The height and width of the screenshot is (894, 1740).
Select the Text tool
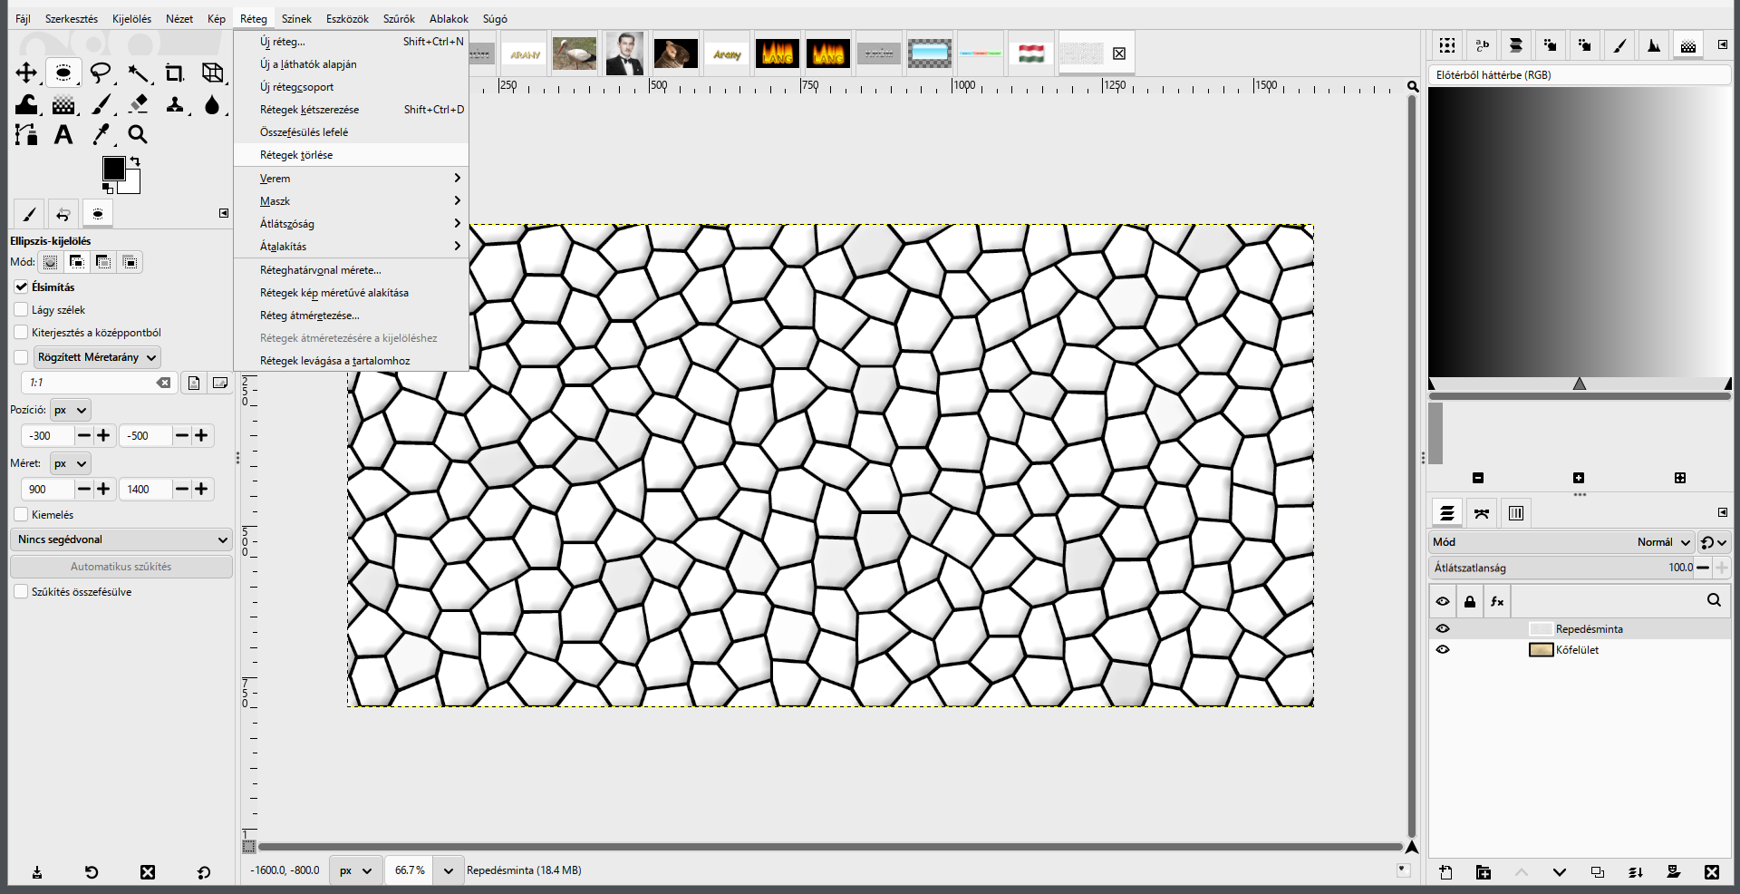(63, 135)
